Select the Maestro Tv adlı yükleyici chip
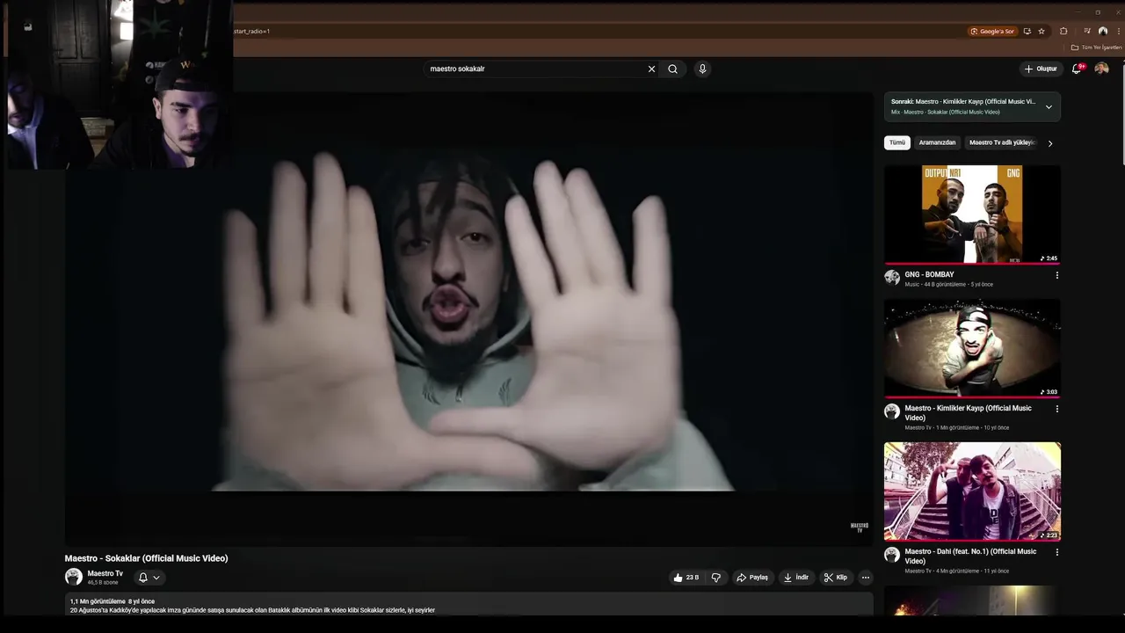 pyautogui.click(x=1002, y=142)
